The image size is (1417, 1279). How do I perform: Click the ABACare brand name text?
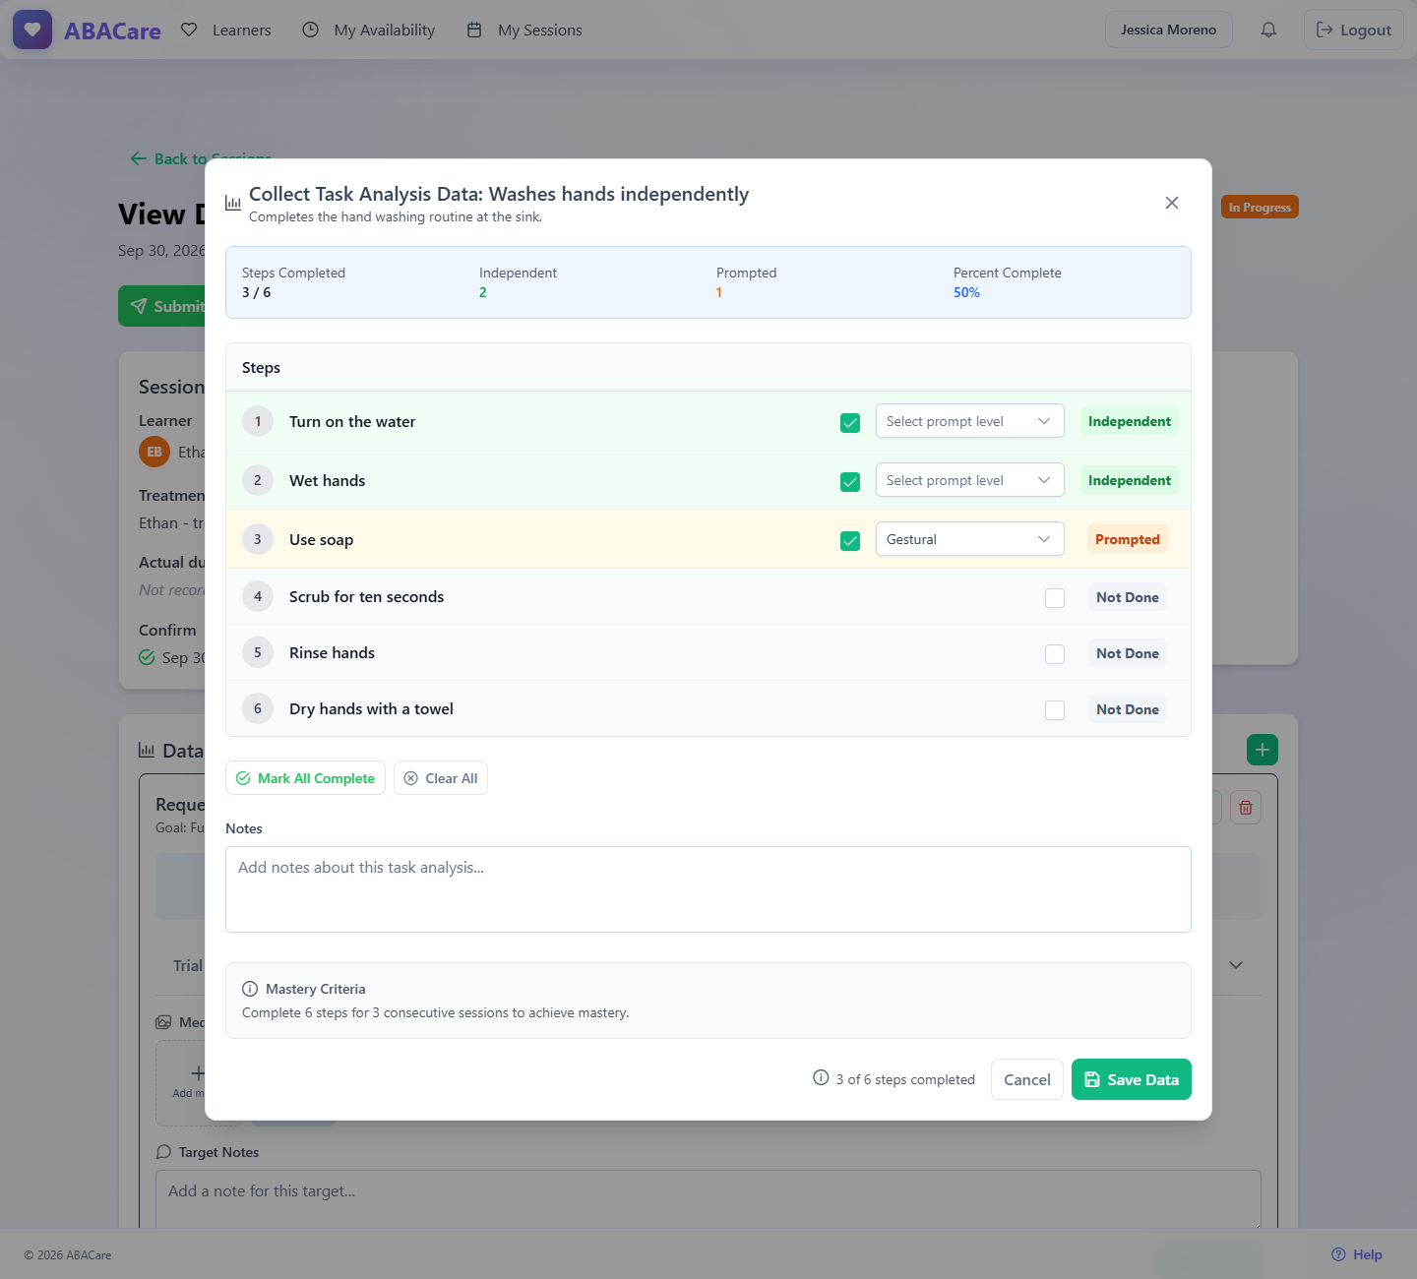coord(112,30)
